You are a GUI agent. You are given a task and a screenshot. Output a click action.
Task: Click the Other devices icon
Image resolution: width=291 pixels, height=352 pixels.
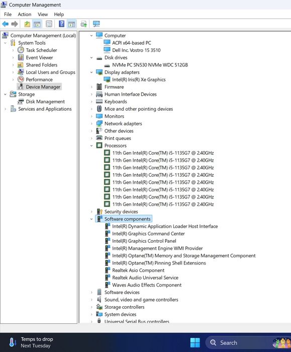(99, 130)
